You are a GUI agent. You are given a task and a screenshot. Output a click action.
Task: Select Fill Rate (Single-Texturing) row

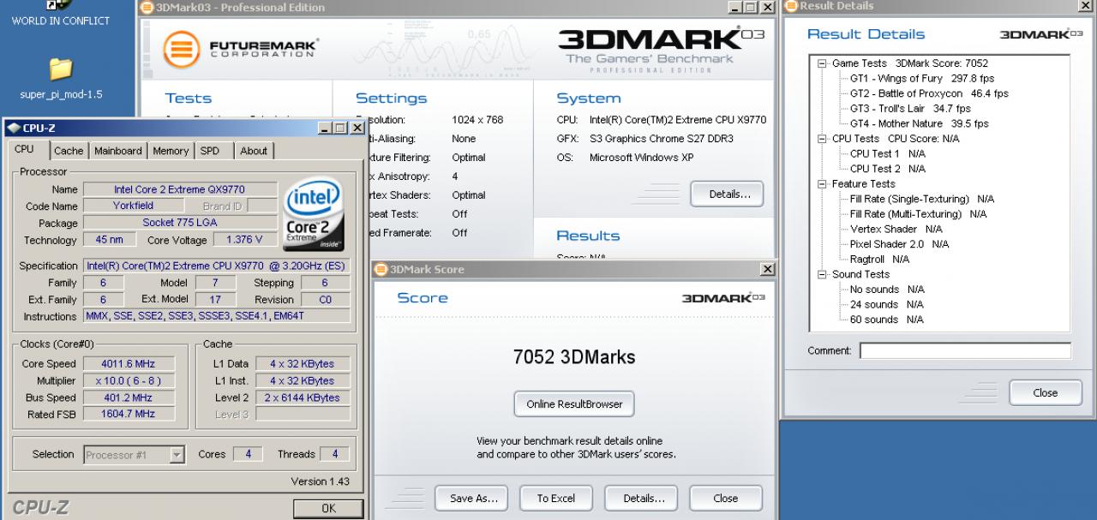(922, 199)
